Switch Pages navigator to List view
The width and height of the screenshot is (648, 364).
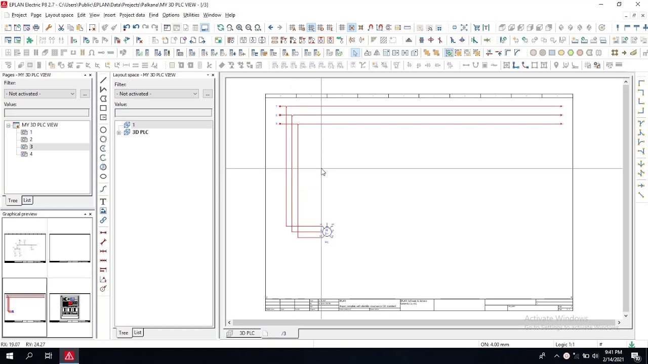point(27,200)
